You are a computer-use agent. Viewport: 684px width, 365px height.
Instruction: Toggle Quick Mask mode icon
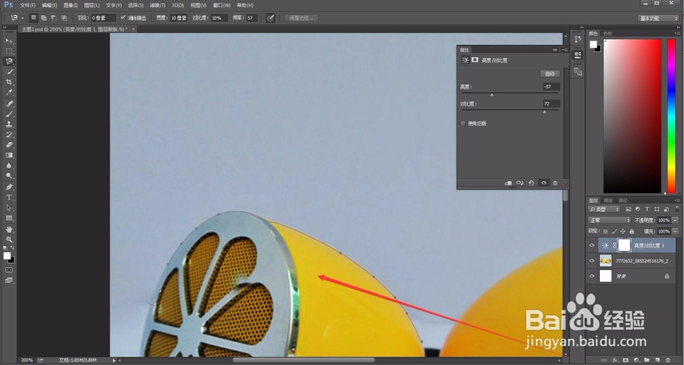[x=9, y=271]
